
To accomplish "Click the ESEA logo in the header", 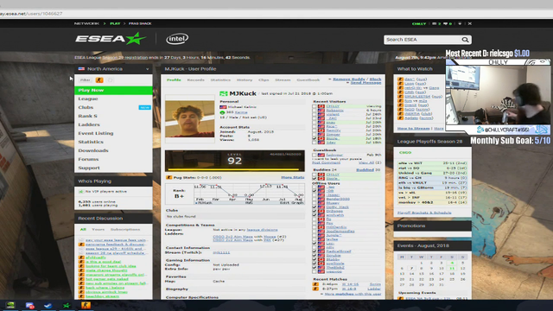I will 111,38.
